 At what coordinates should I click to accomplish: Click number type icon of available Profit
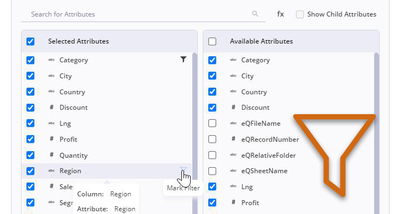click(234, 202)
